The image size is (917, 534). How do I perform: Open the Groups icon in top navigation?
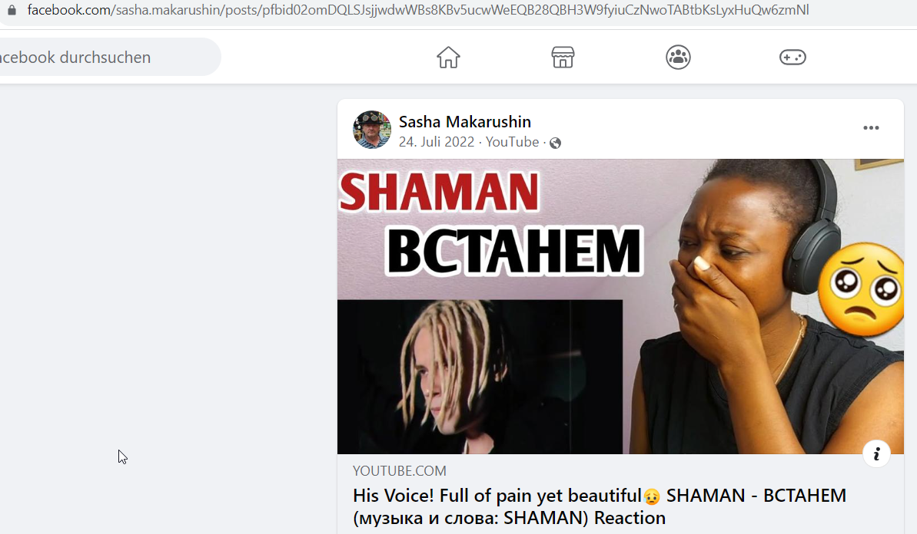point(679,58)
